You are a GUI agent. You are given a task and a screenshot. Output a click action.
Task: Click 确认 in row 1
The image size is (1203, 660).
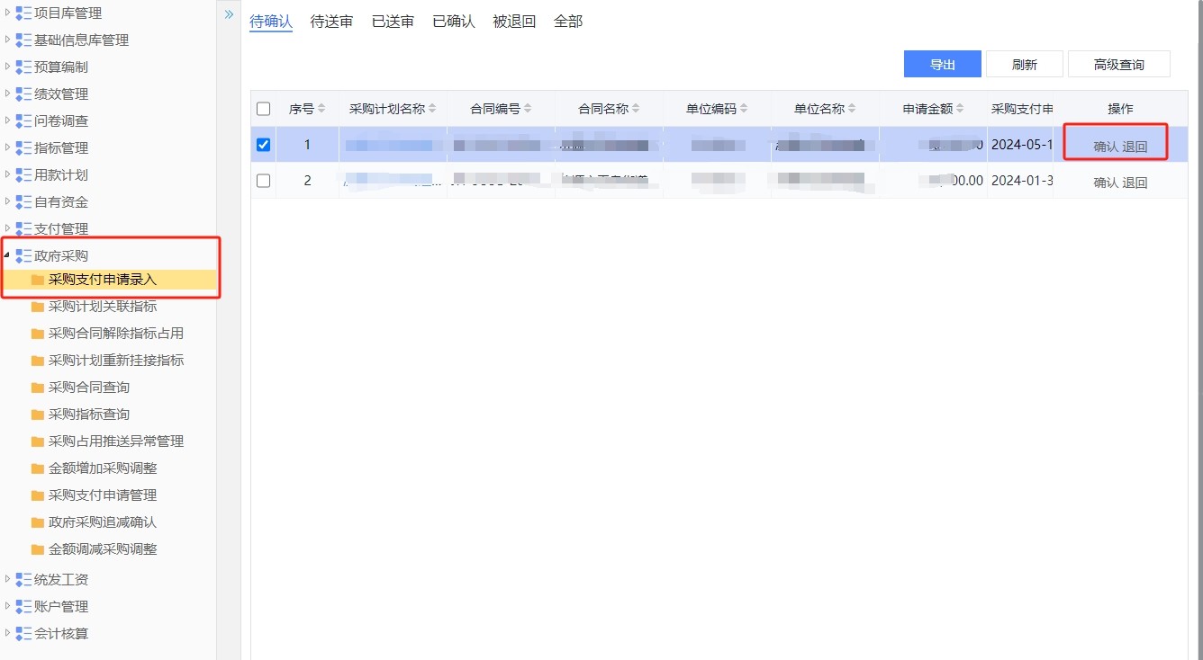1106,147
